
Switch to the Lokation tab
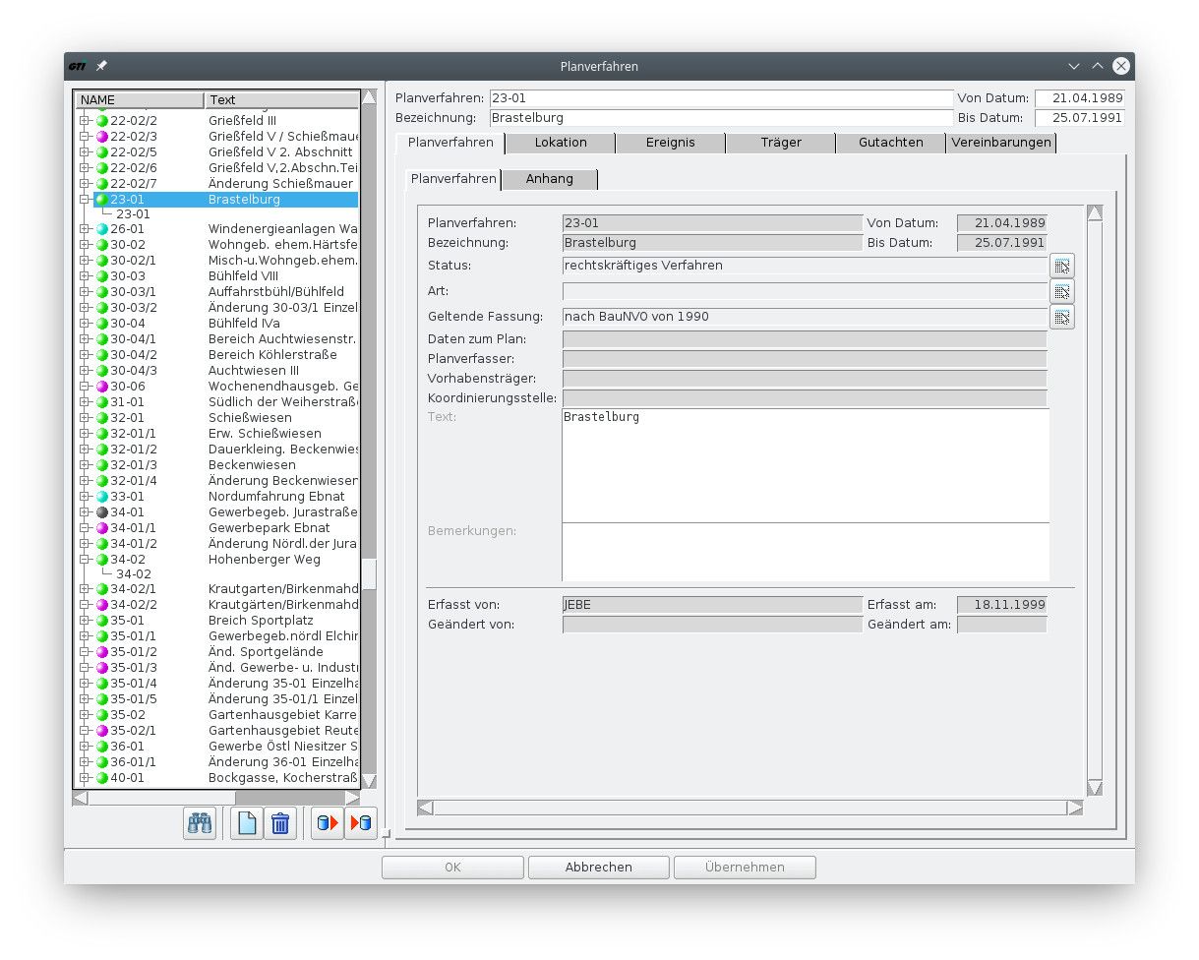[x=561, y=143]
